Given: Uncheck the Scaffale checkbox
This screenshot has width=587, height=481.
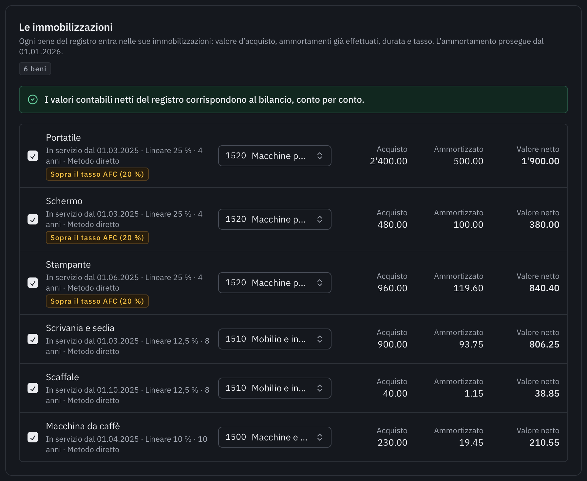Looking at the screenshot, I should pos(33,388).
